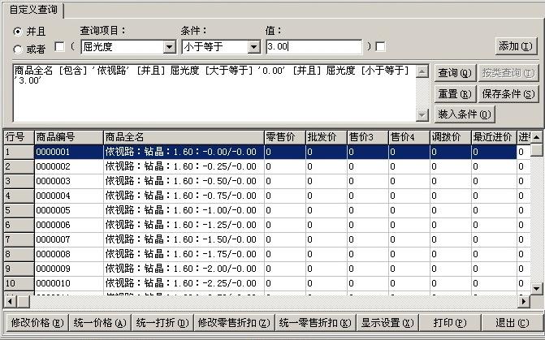
Task: Click the 添加 button
Action: [516, 47]
